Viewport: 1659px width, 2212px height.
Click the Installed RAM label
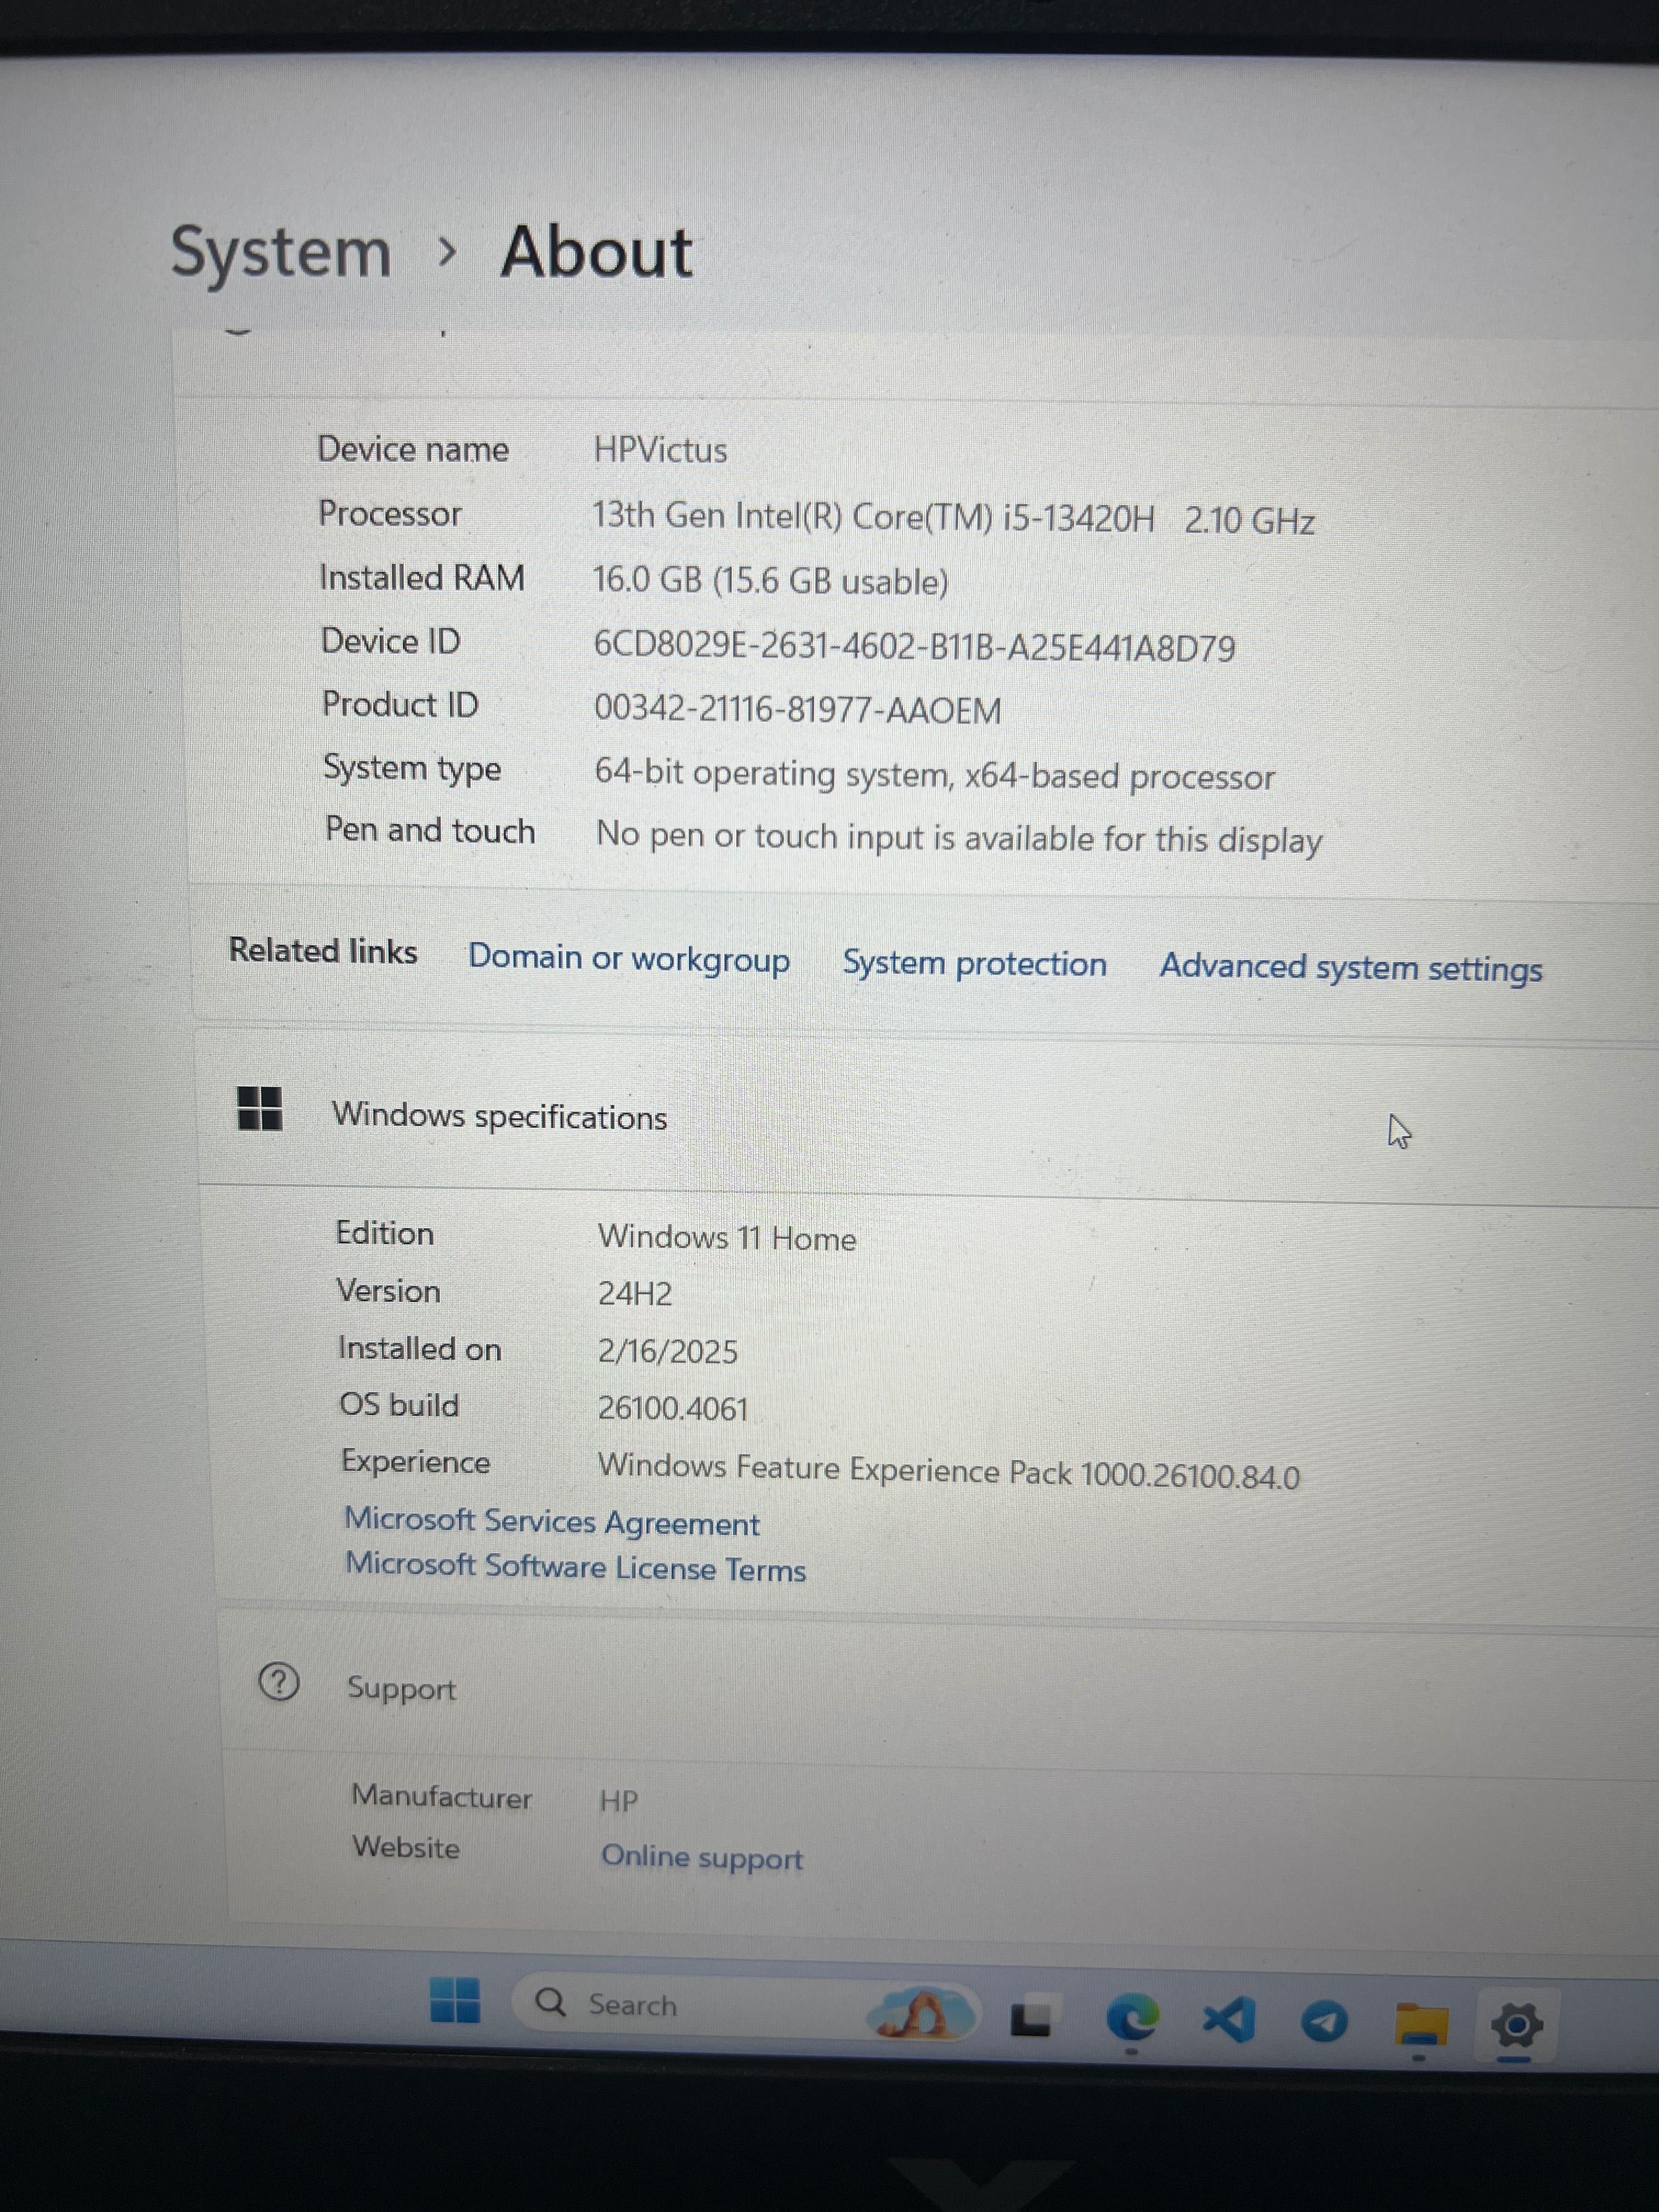[422, 577]
